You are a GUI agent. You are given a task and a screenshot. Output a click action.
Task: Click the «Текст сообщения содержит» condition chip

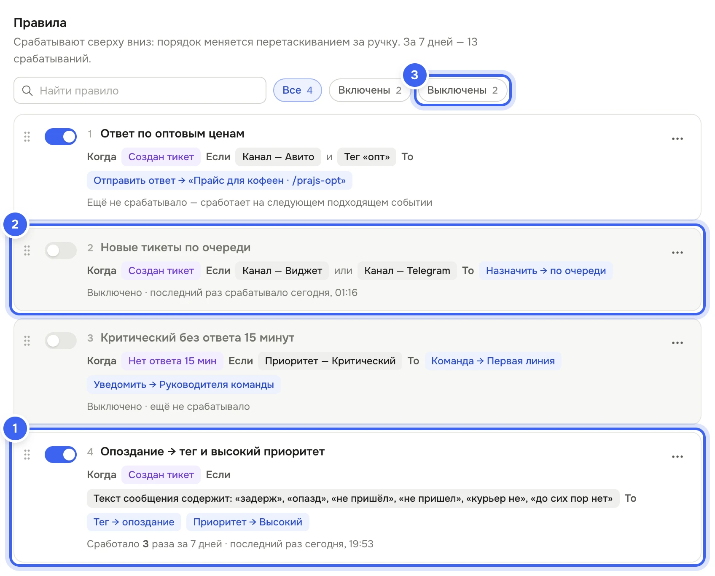[353, 498]
